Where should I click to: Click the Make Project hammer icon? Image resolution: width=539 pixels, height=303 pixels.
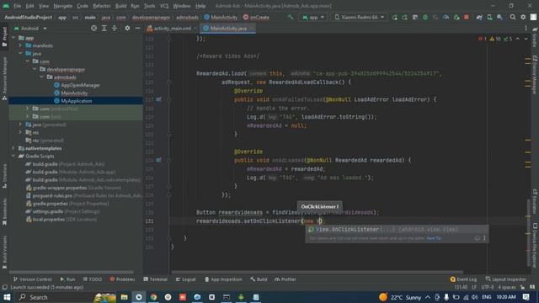[291, 17]
